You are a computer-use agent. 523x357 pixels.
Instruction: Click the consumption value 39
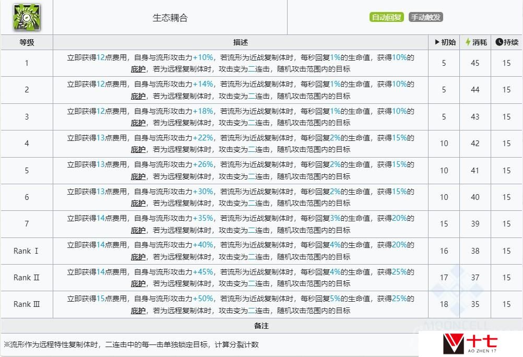point(476,224)
